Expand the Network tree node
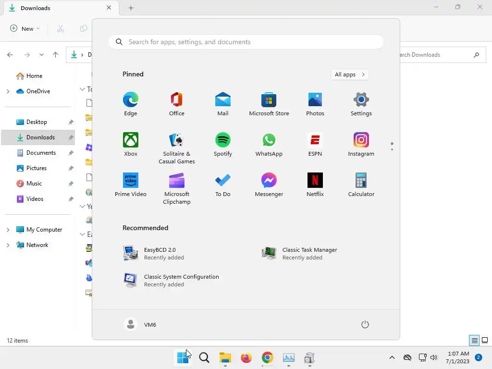Image resolution: width=492 pixels, height=369 pixels. click(x=8, y=245)
